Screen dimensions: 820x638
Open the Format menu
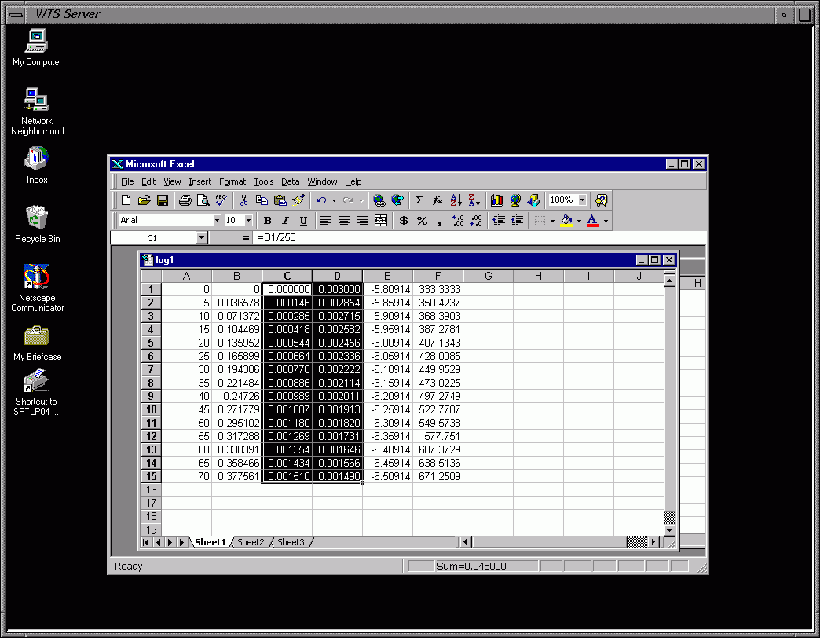[x=232, y=181]
